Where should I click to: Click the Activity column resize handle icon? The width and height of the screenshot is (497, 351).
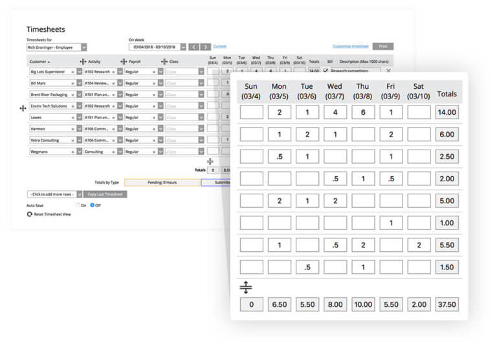[x=83, y=62]
